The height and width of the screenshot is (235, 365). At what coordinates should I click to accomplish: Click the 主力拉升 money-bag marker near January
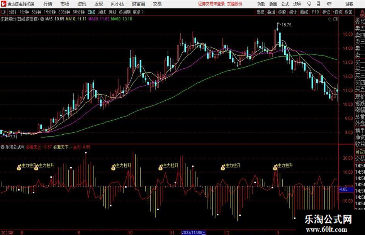tap(275, 167)
